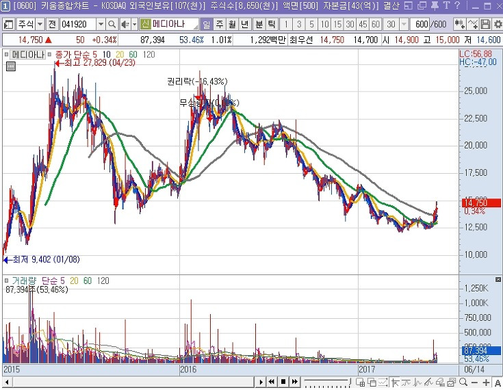The height and width of the screenshot is (390, 503).
Task: Click the window layout icon in title bar
Action: [409, 5]
